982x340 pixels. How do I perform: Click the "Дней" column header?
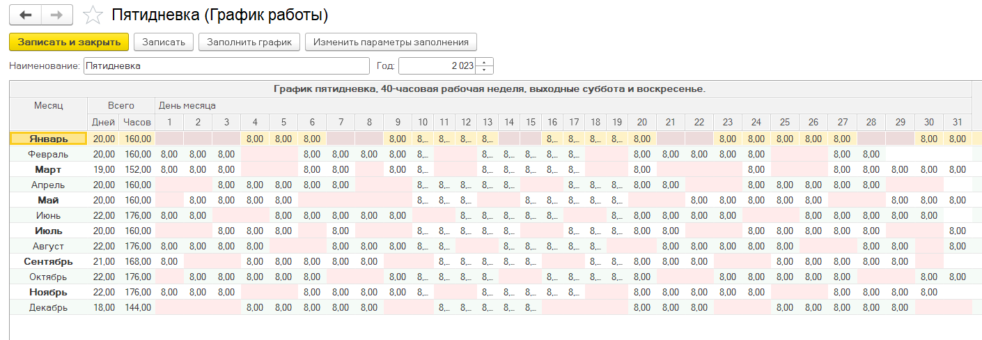tap(103, 122)
